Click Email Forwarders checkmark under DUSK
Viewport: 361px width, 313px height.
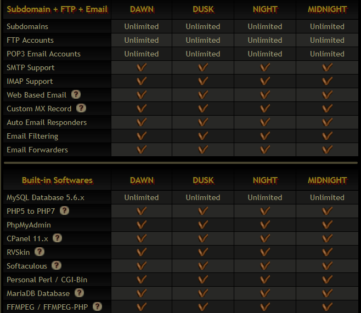[203, 150]
